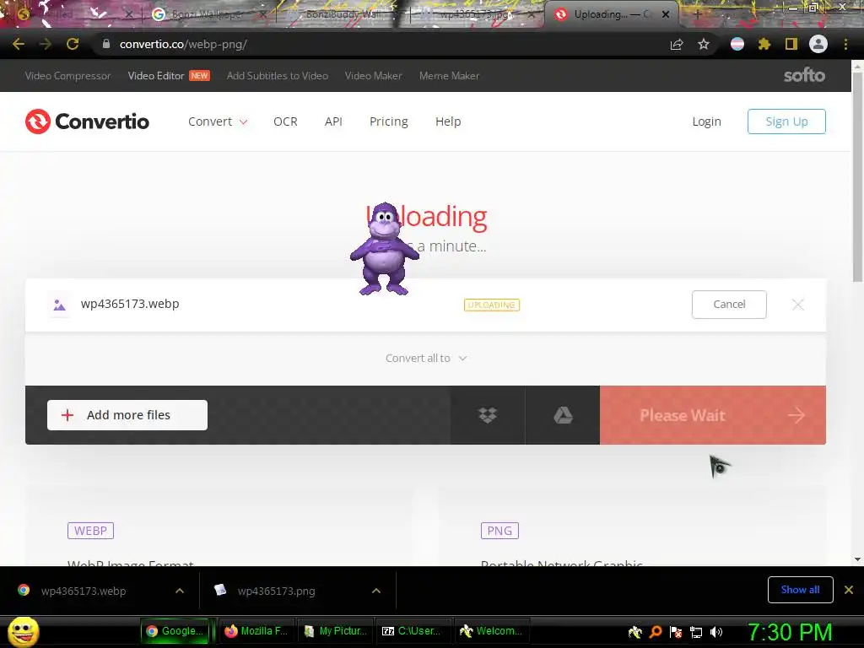Switch to the Bonzi Wallpaper Google tab
The width and height of the screenshot is (864, 648).
click(205, 14)
